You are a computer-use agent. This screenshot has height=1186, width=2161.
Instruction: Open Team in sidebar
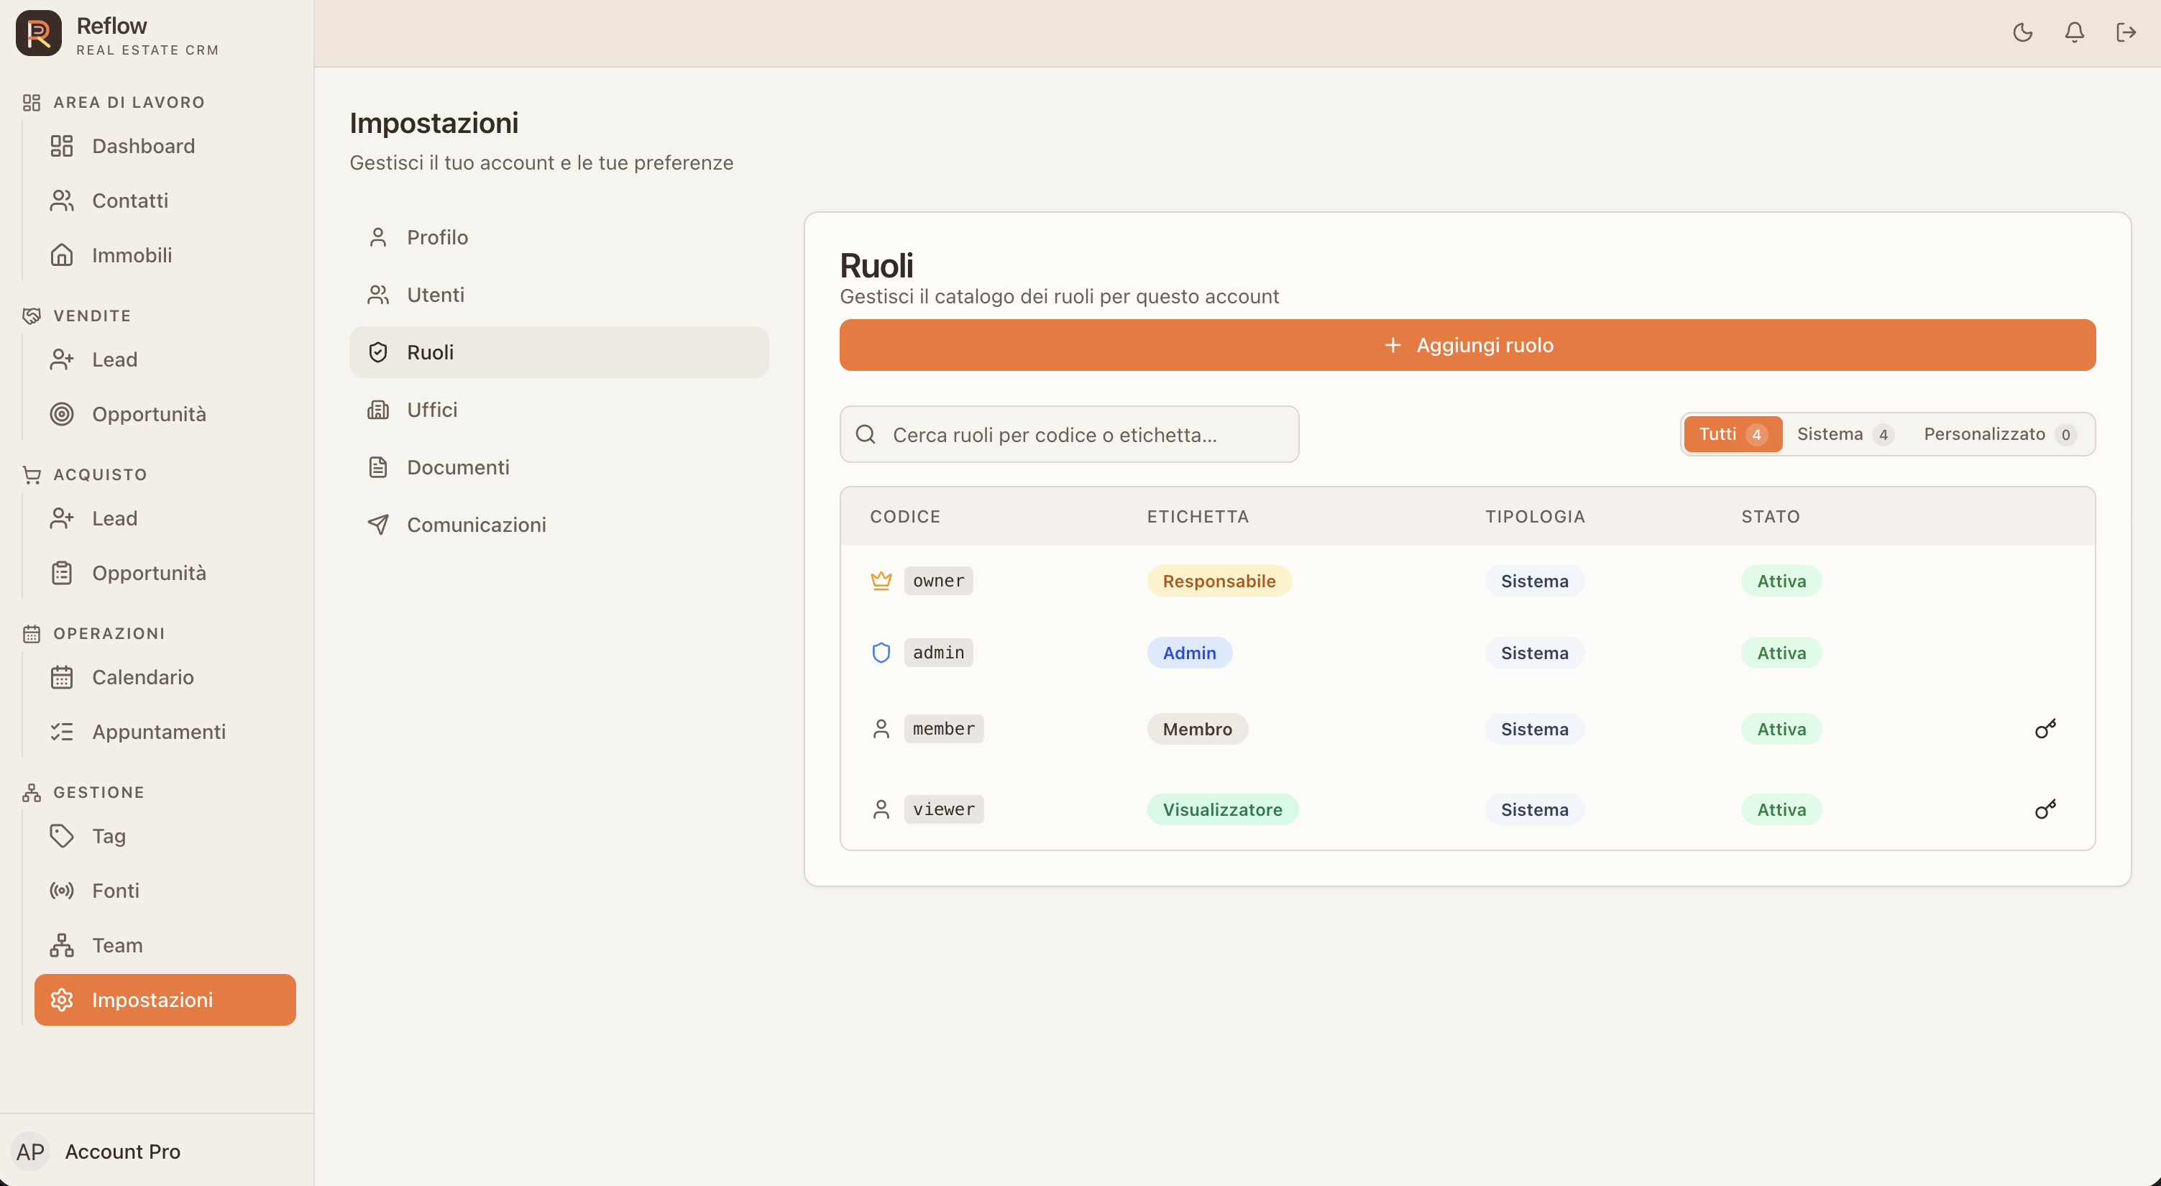point(165,945)
